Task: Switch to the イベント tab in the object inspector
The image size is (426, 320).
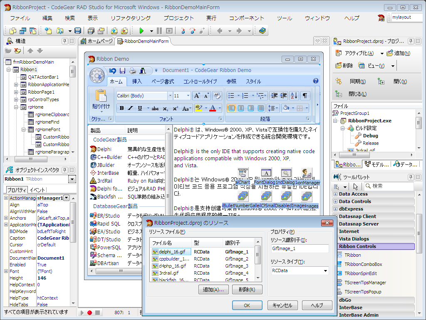Action: 37,190
